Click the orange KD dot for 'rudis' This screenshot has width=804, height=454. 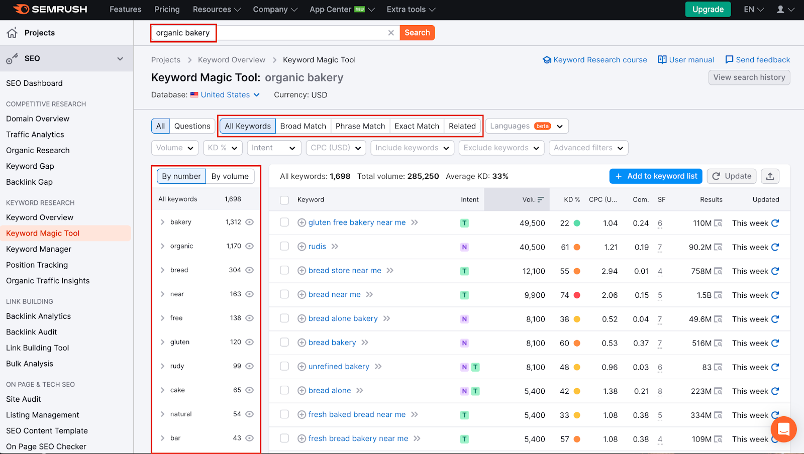[x=577, y=247]
